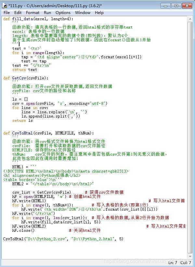Image resolution: width=195 pixels, height=267 pixels.
Task: Open the Run menu
Action: [47, 13]
